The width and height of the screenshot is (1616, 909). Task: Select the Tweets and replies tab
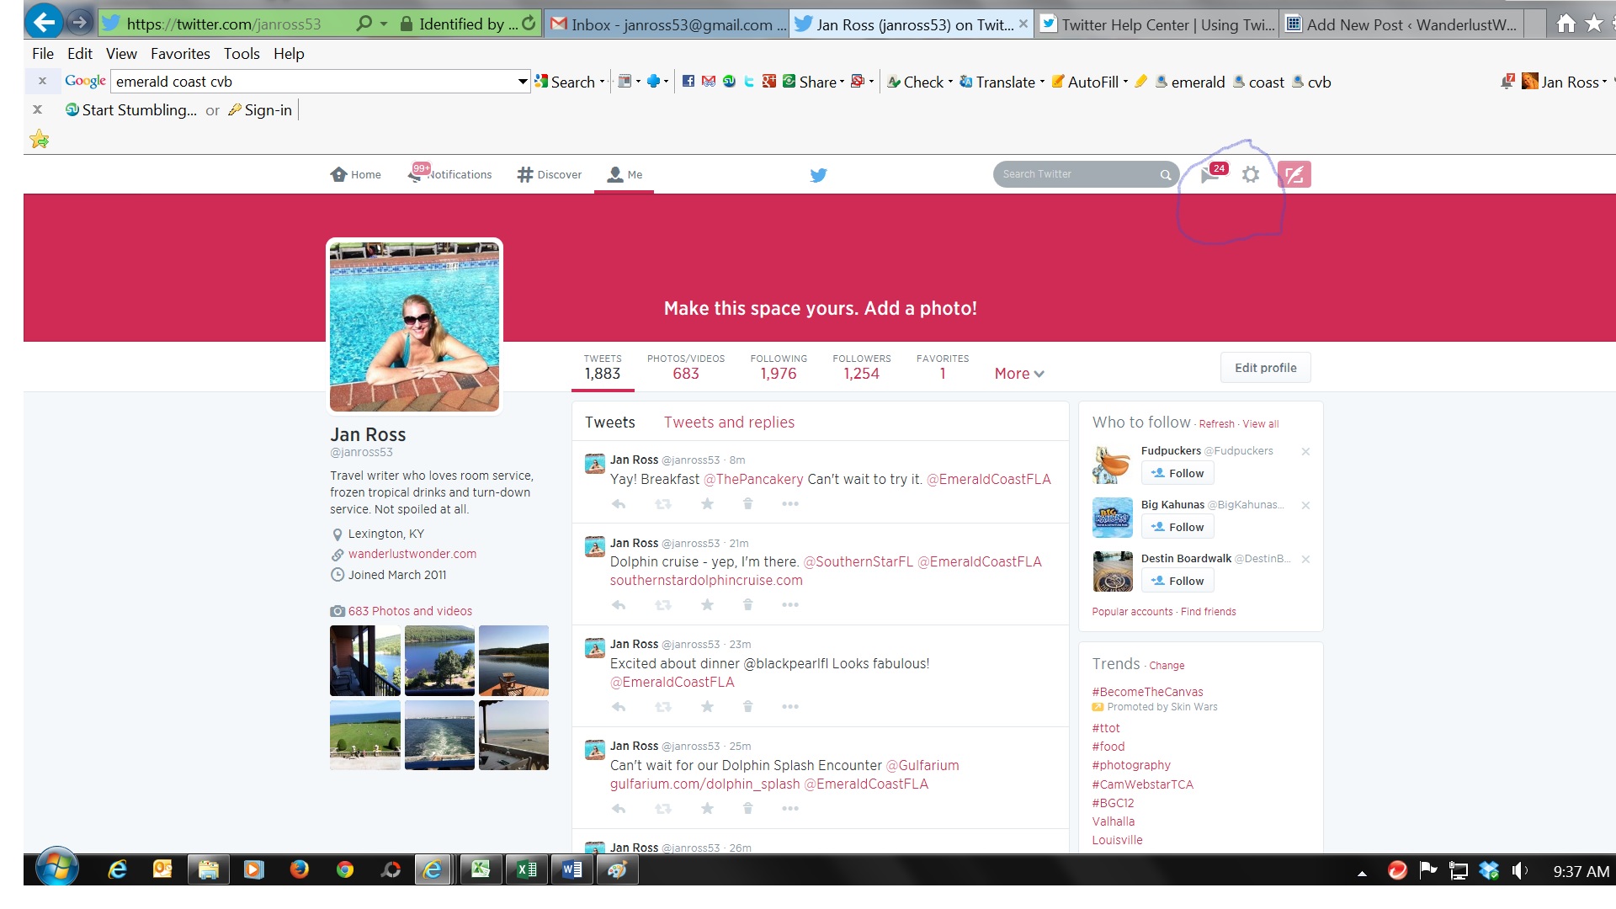coord(729,423)
